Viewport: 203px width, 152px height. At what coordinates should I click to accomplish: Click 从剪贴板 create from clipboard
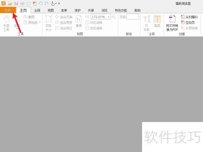point(189,28)
